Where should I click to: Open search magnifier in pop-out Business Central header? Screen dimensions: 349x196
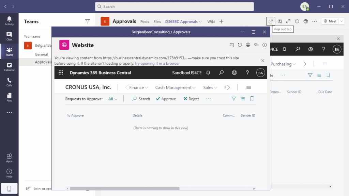[x=221, y=73]
